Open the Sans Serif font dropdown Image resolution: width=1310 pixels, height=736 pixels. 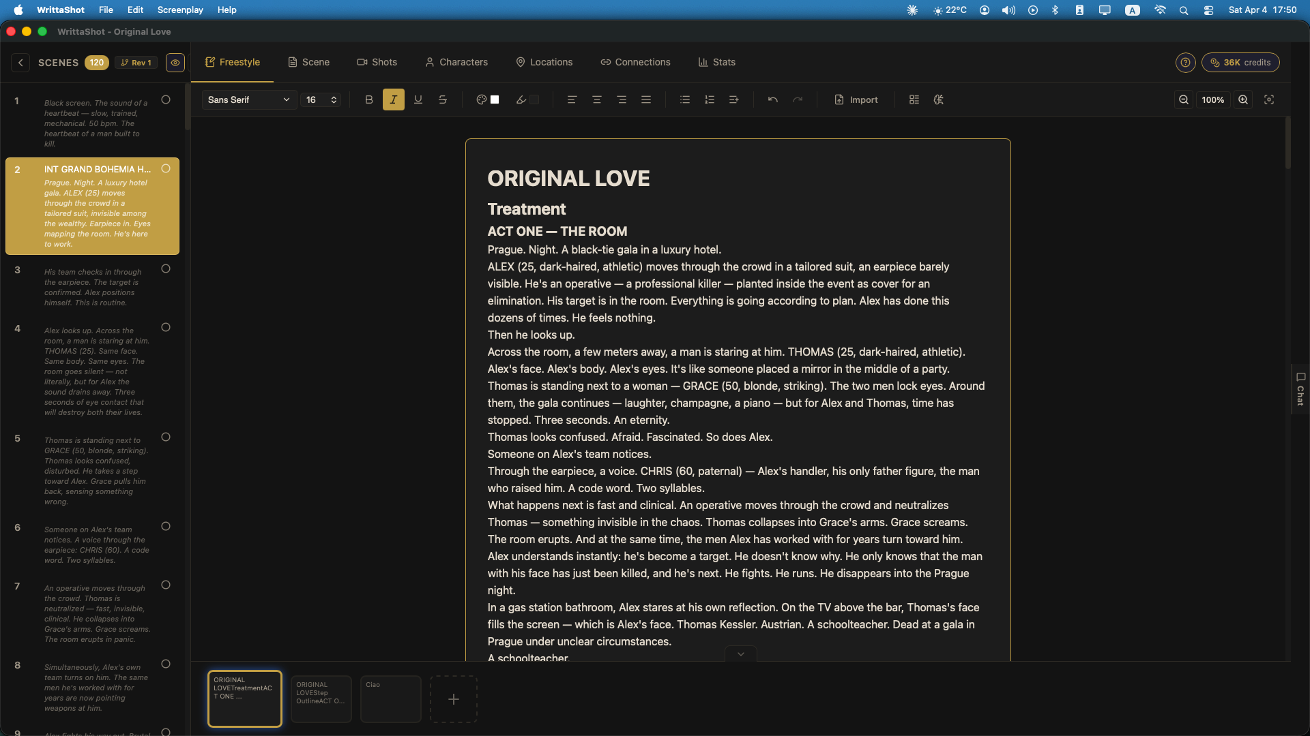[x=248, y=99]
